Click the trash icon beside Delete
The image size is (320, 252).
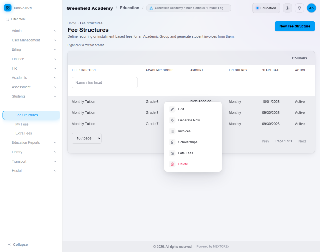coord(172,164)
